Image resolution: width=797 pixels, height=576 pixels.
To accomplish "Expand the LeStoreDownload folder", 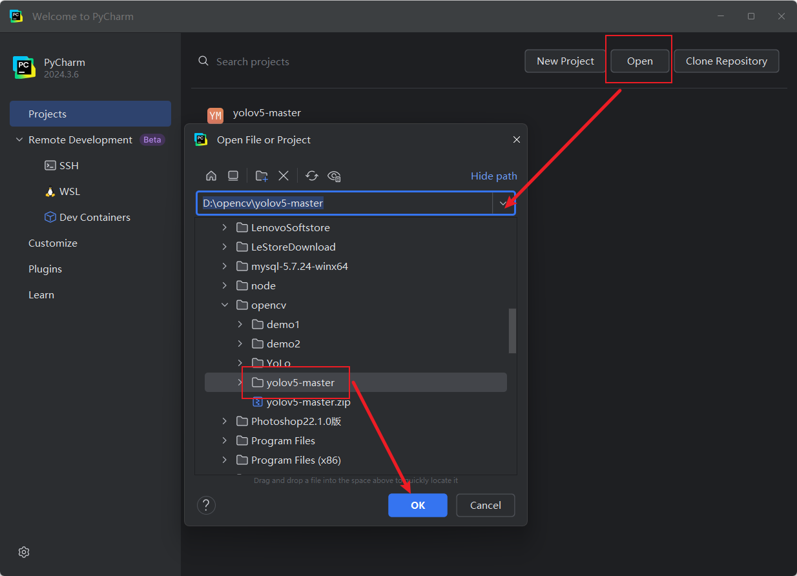I will point(224,247).
